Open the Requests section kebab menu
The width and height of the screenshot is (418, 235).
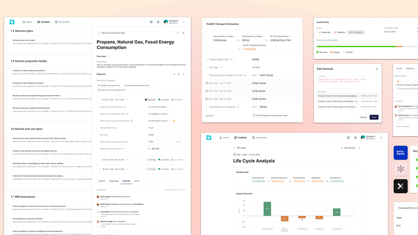pyautogui.click(x=183, y=74)
